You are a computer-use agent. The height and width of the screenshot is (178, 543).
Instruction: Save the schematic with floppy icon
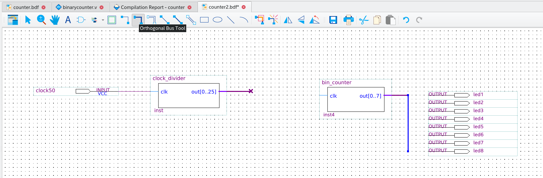333,20
